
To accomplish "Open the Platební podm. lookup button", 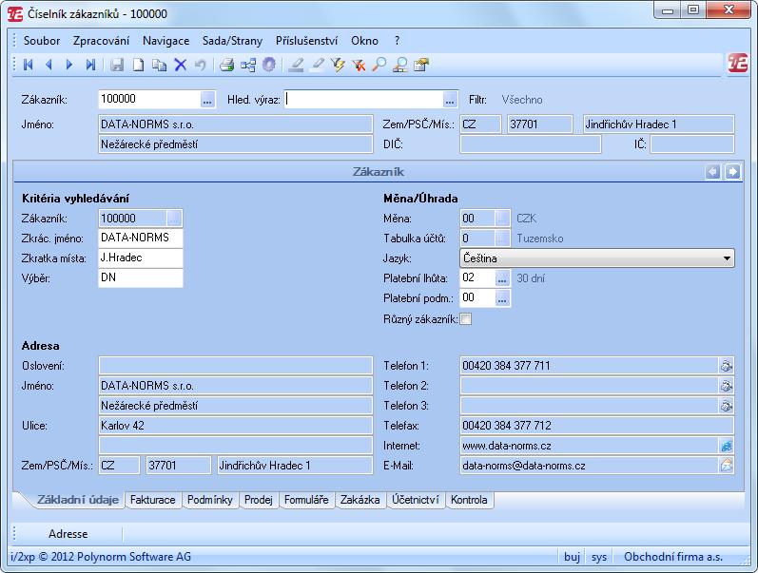I will 502,298.
